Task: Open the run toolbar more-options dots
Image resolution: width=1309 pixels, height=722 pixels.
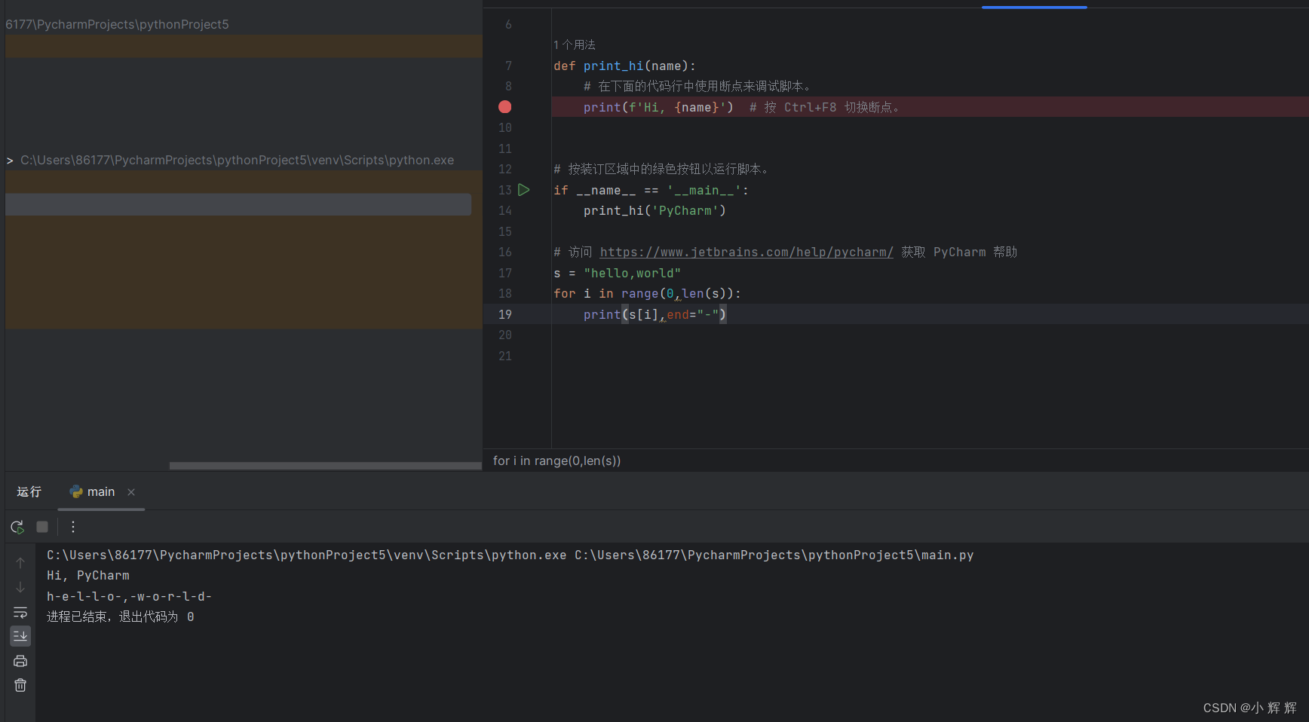Action: coord(73,527)
